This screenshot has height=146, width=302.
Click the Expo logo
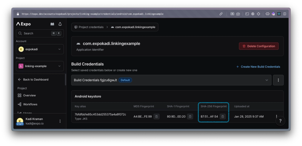[x=23, y=24]
